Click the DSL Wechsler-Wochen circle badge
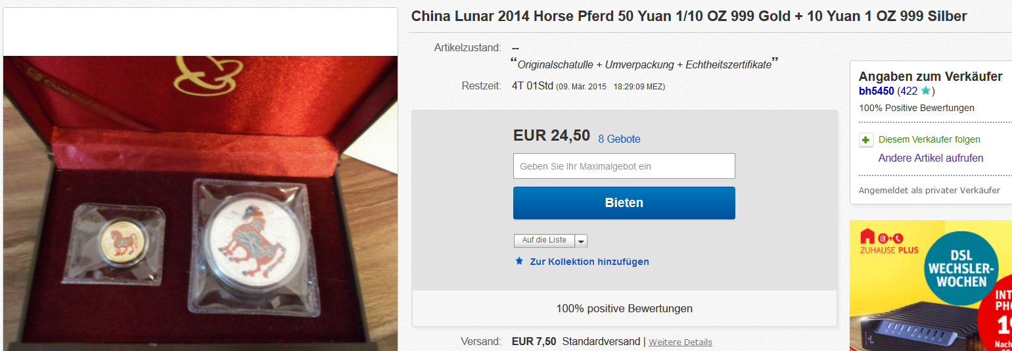 (961, 269)
